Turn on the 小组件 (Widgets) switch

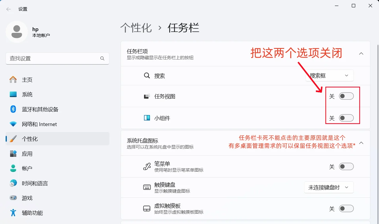346,118
